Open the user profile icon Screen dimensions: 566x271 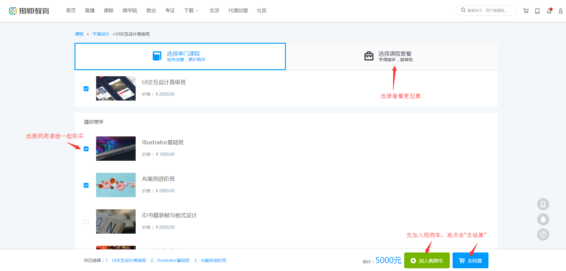(x=561, y=11)
